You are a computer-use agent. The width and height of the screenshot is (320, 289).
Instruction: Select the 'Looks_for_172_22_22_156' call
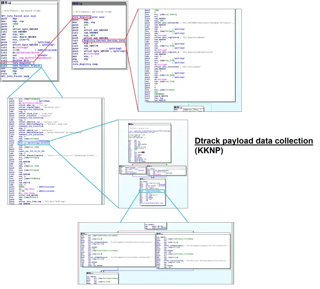click(27, 151)
